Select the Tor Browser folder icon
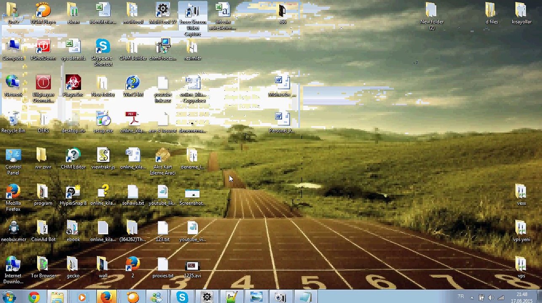 (x=43, y=268)
